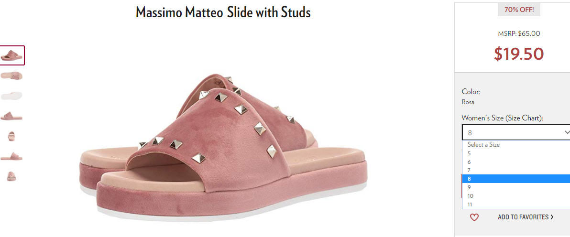This screenshot has width=570, height=237.
Task: Expand the Women's Size dropdown arrow
Action: click(566, 132)
